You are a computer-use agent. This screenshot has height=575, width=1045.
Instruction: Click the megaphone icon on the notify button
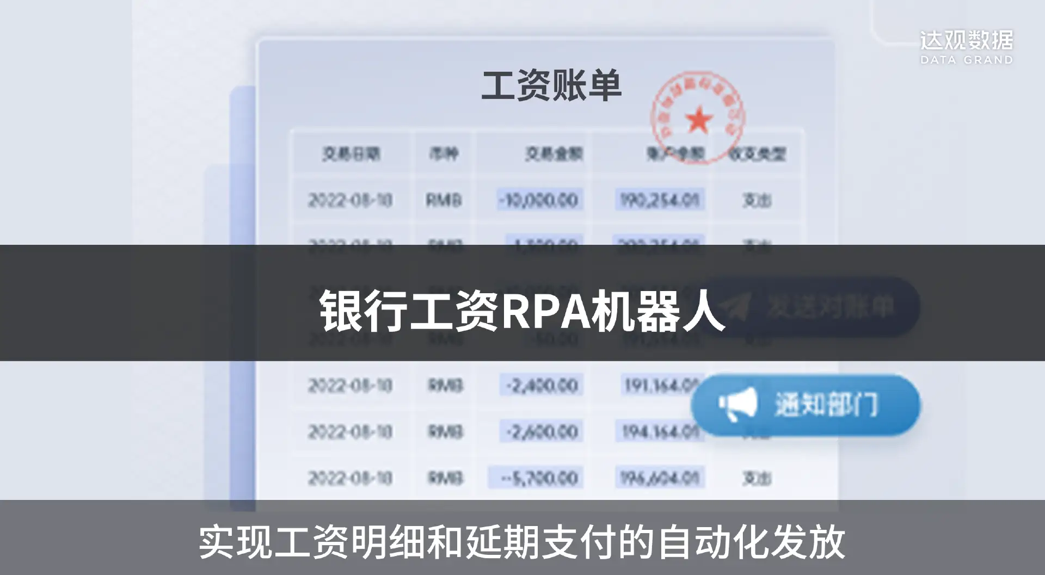(x=738, y=404)
